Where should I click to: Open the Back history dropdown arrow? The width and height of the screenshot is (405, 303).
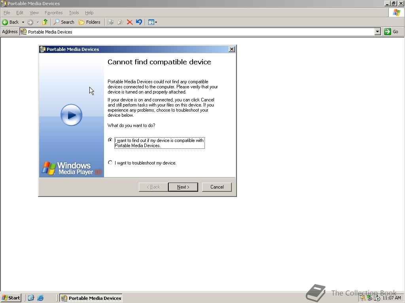click(23, 22)
